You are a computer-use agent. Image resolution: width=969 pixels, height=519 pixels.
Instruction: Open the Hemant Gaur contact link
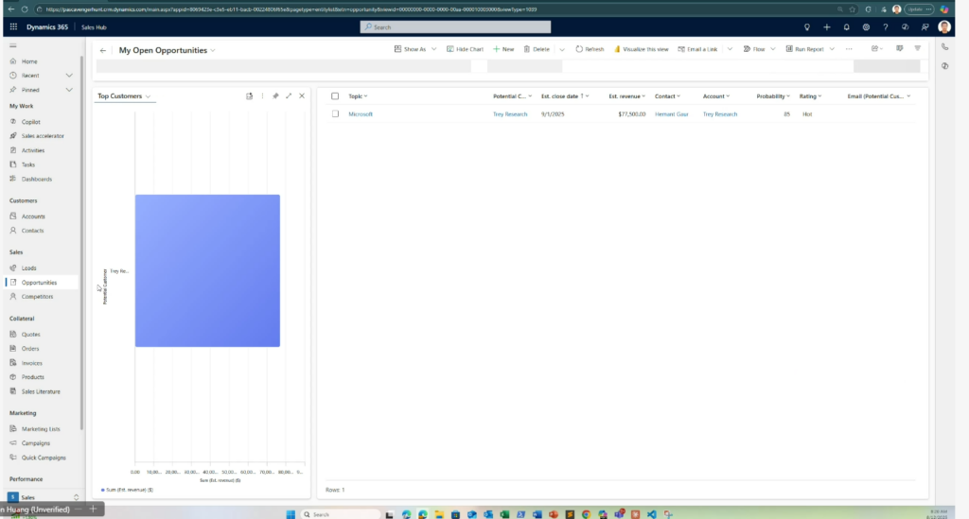(671, 114)
